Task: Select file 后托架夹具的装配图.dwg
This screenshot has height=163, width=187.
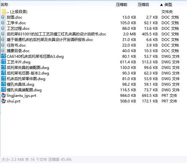Action: 28,68
